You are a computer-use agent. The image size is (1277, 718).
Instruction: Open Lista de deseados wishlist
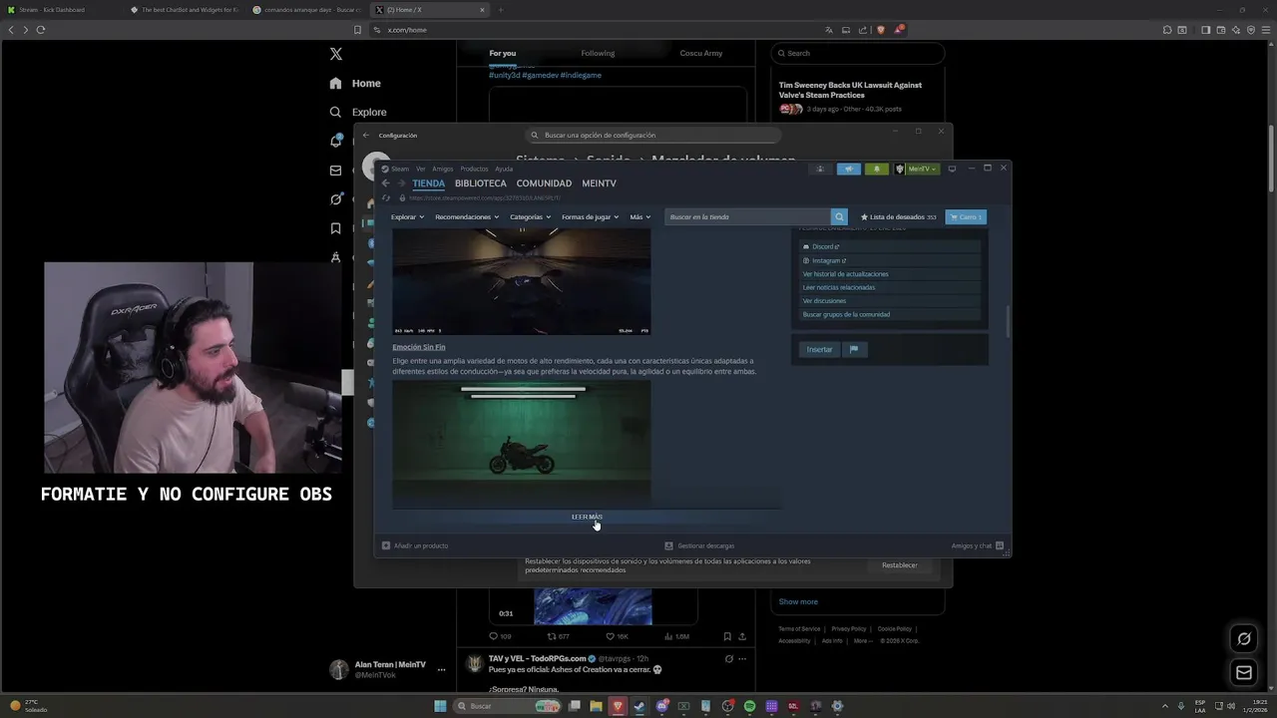point(899,216)
